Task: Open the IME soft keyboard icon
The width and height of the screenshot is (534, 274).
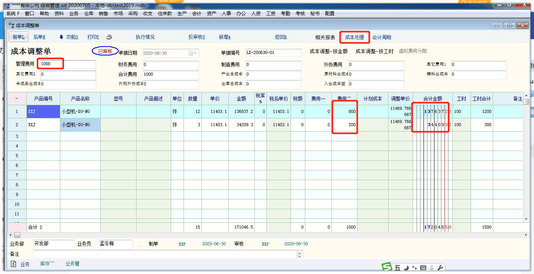Action: [423, 268]
